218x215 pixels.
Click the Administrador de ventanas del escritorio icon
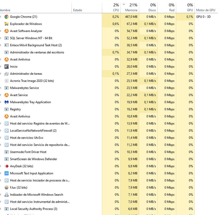point(6,52)
